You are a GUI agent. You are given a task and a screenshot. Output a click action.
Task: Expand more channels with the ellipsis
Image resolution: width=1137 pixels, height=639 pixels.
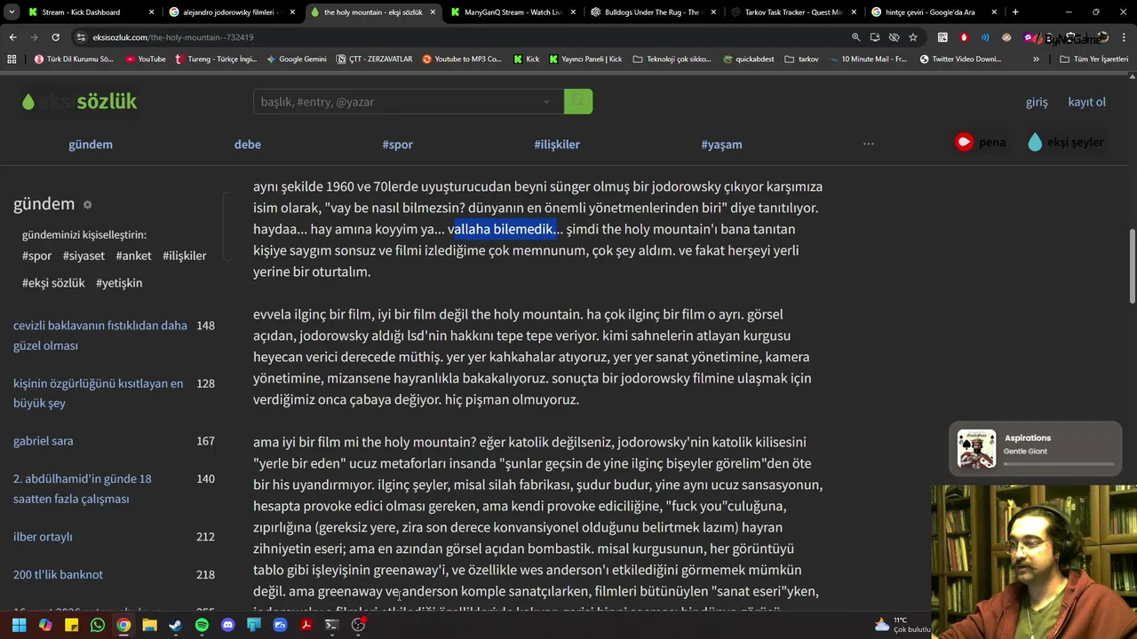(869, 144)
